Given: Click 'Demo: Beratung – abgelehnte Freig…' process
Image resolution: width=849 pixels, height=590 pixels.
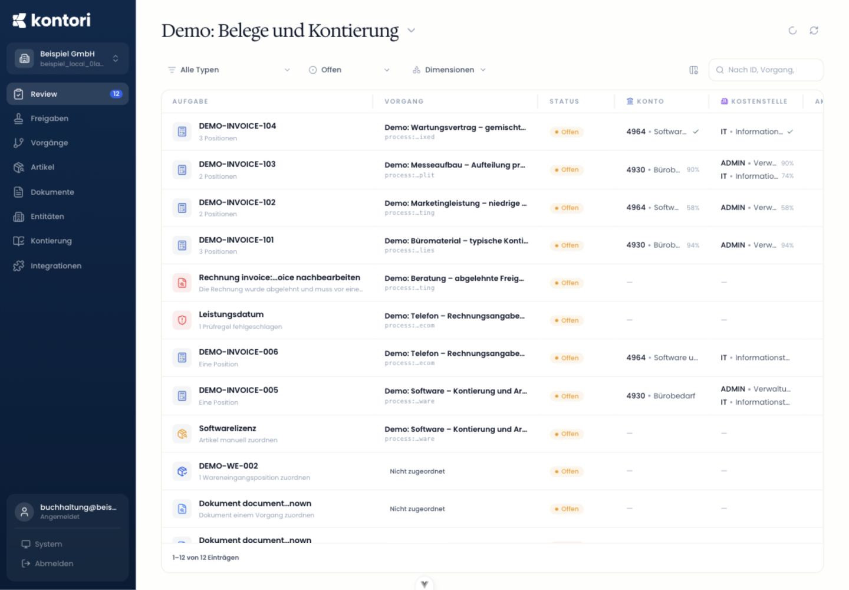Looking at the screenshot, I should (x=454, y=278).
